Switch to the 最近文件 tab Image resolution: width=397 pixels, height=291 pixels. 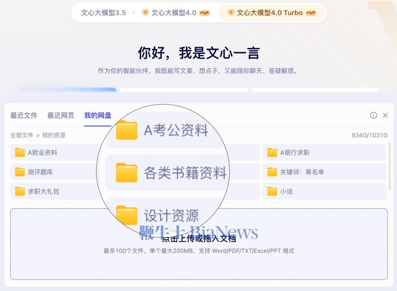24,116
